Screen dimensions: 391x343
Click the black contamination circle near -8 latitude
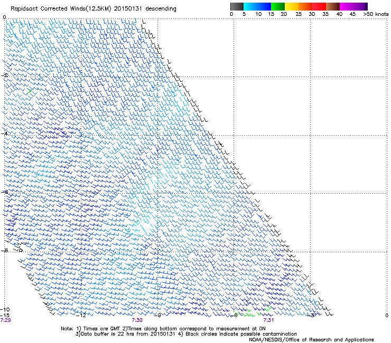pos(21,250)
